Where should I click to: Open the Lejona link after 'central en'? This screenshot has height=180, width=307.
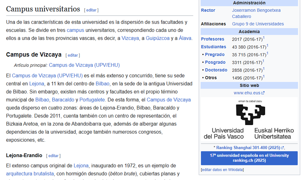(x=37, y=84)
